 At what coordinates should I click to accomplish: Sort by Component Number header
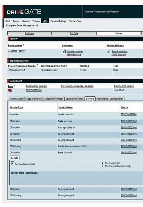36,86
